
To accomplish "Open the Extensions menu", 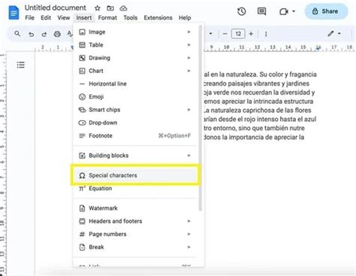I will (158, 18).
